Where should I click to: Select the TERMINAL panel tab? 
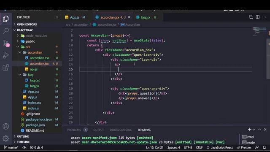(x=144, y=130)
